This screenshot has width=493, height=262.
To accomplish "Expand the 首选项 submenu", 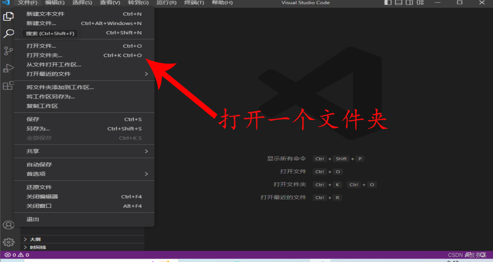I will click(x=84, y=174).
